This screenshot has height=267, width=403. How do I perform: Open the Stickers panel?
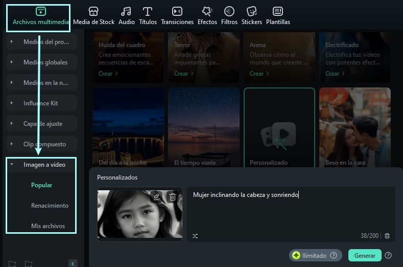pos(251,16)
